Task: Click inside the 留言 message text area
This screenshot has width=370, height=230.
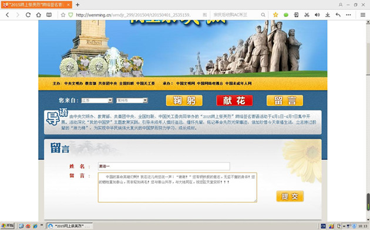Action: (x=177, y=187)
